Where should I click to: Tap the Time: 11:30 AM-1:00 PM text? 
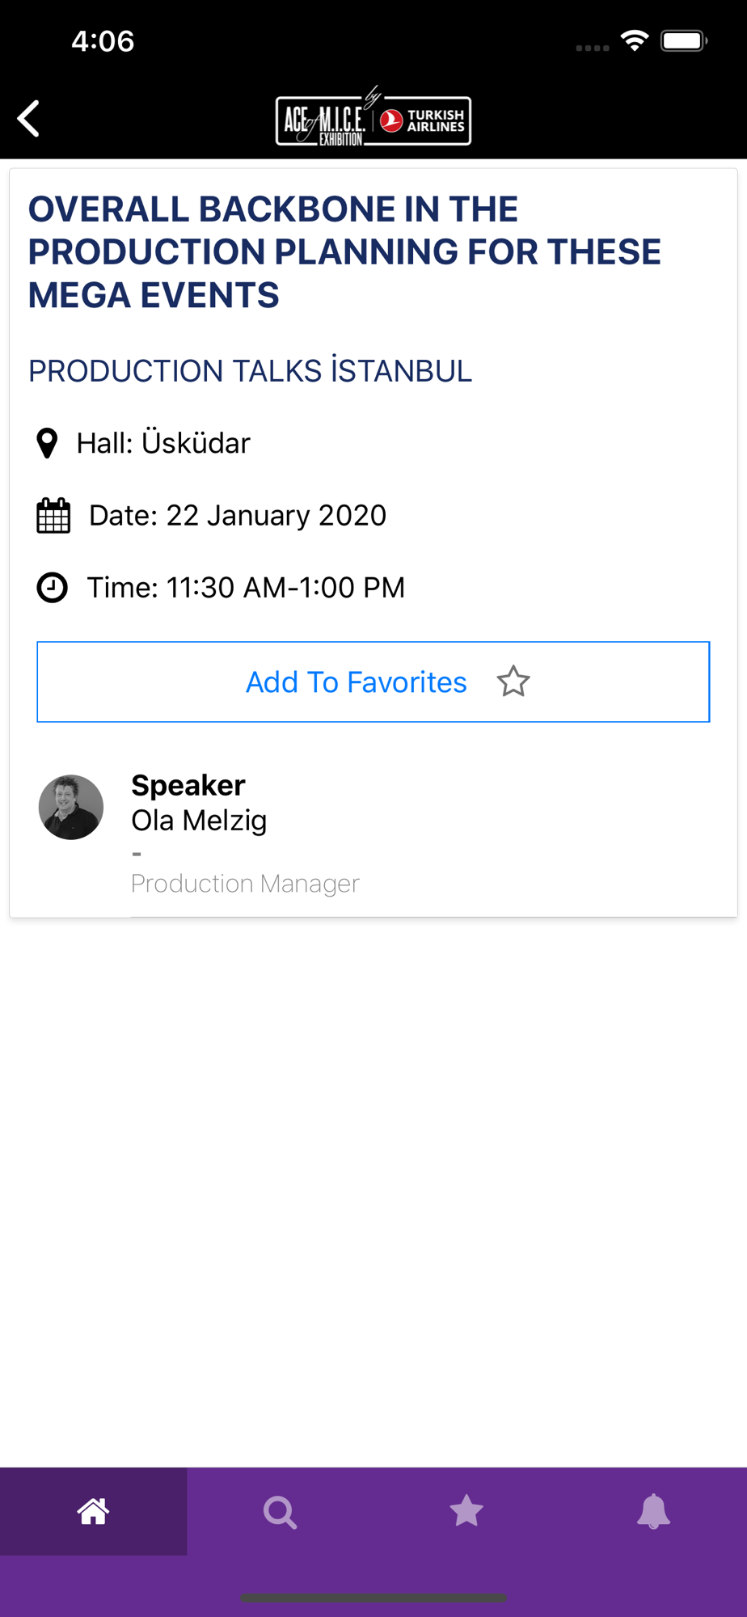(x=246, y=587)
